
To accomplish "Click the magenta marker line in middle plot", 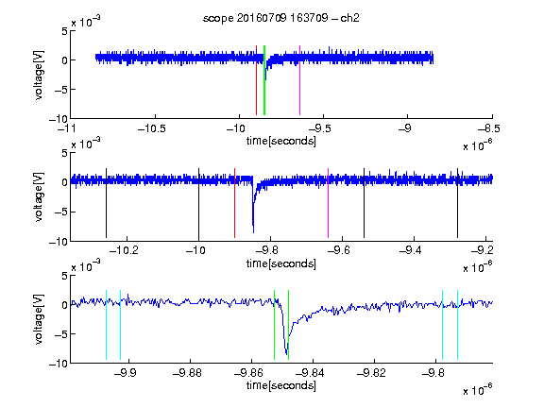I will [329, 203].
